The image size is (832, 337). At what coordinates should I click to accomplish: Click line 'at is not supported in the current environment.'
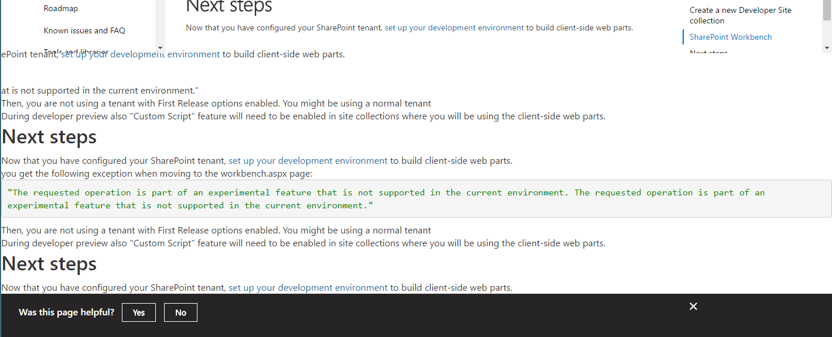click(x=100, y=91)
